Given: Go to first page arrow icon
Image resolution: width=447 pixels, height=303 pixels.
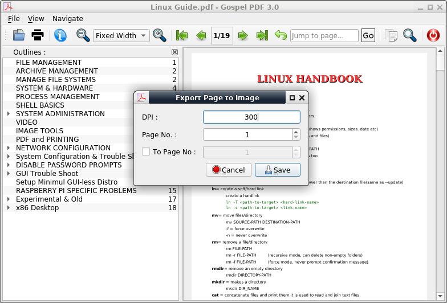Looking at the screenshot, I should [182, 35].
